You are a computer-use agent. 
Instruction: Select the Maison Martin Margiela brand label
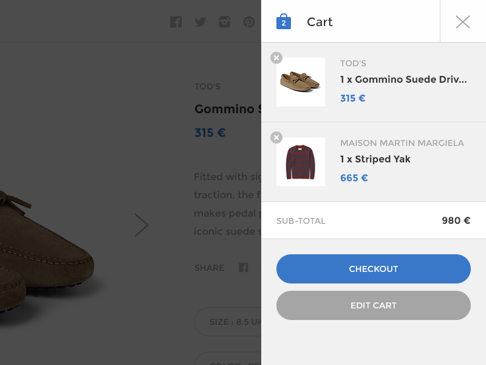402,144
